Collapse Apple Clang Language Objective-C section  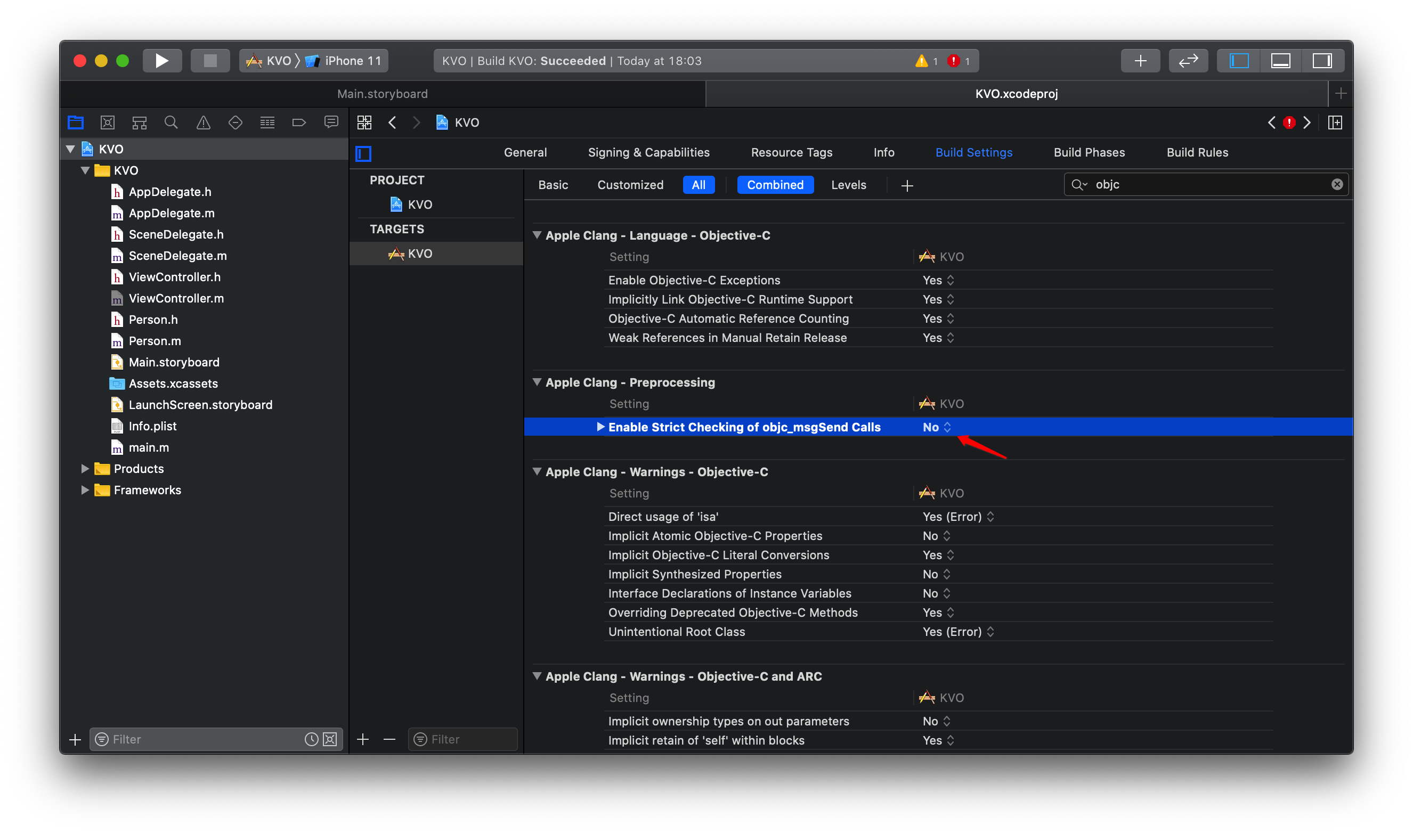537,235
